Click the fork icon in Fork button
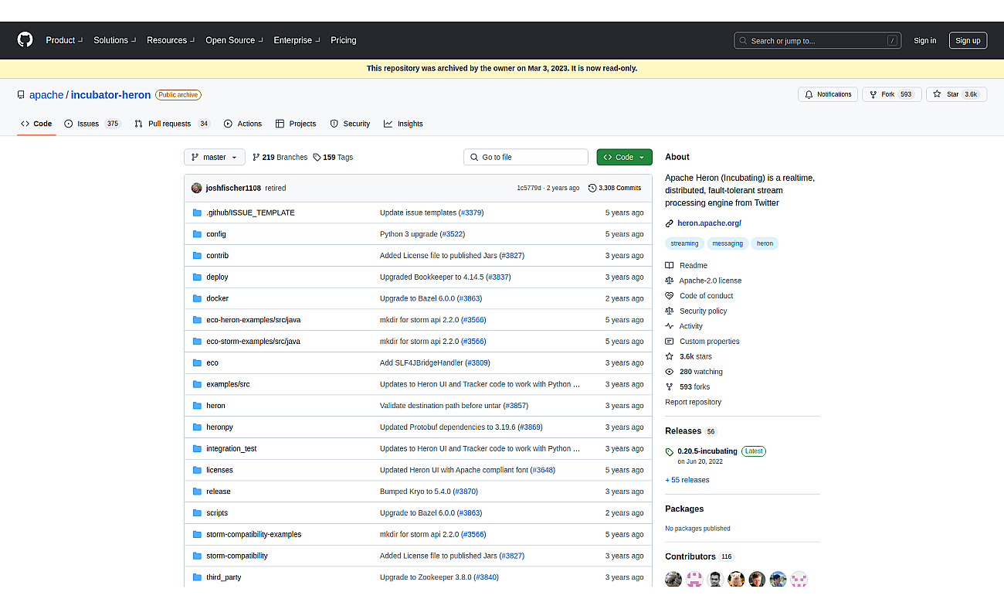This screenshot has height=609, width=1004. pos(873,94)
